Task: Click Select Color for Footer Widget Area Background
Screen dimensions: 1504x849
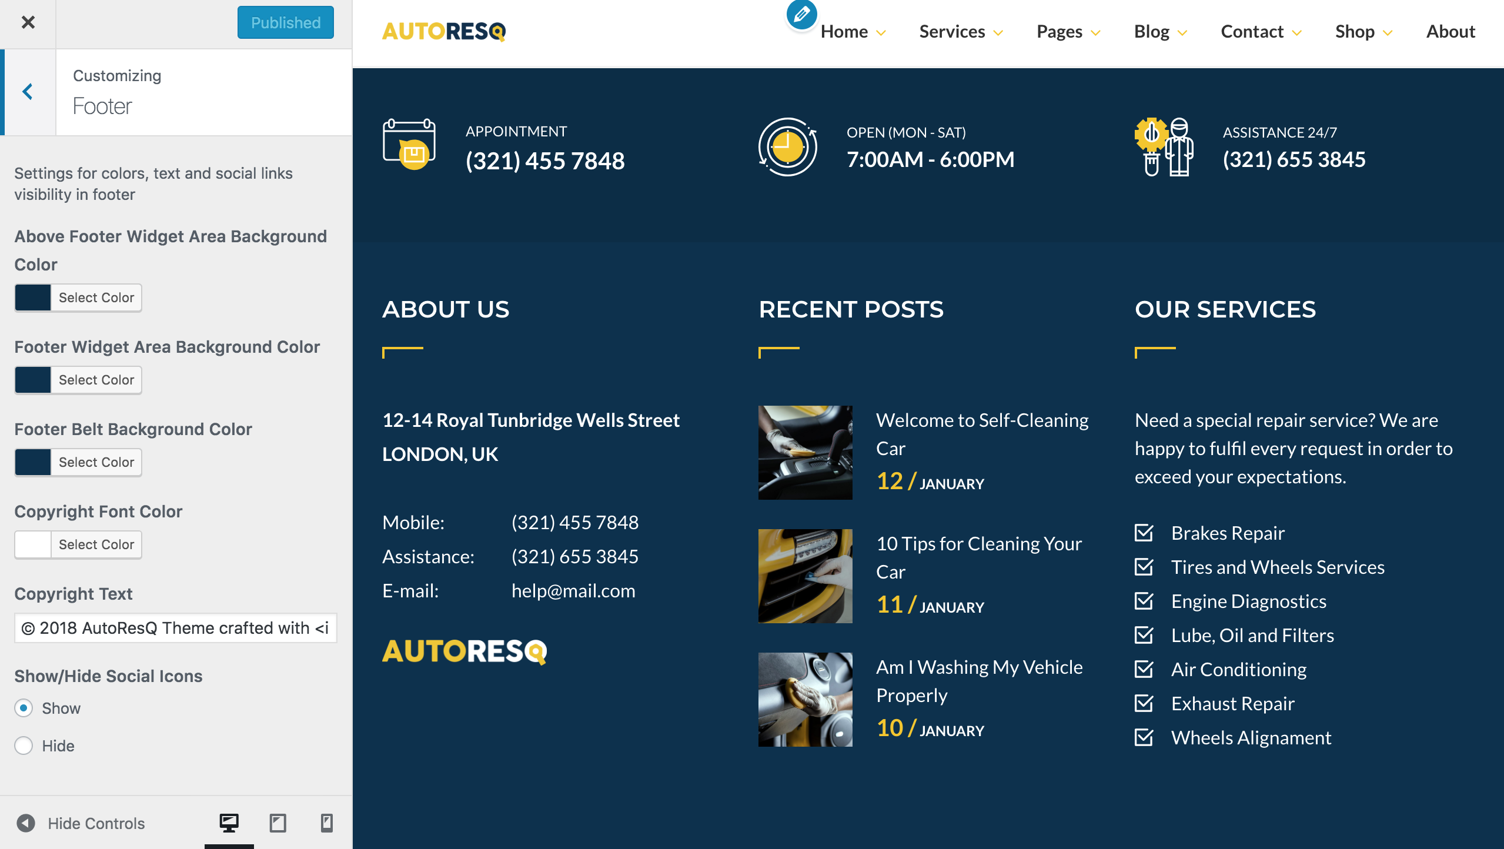Action: point(96,380)
